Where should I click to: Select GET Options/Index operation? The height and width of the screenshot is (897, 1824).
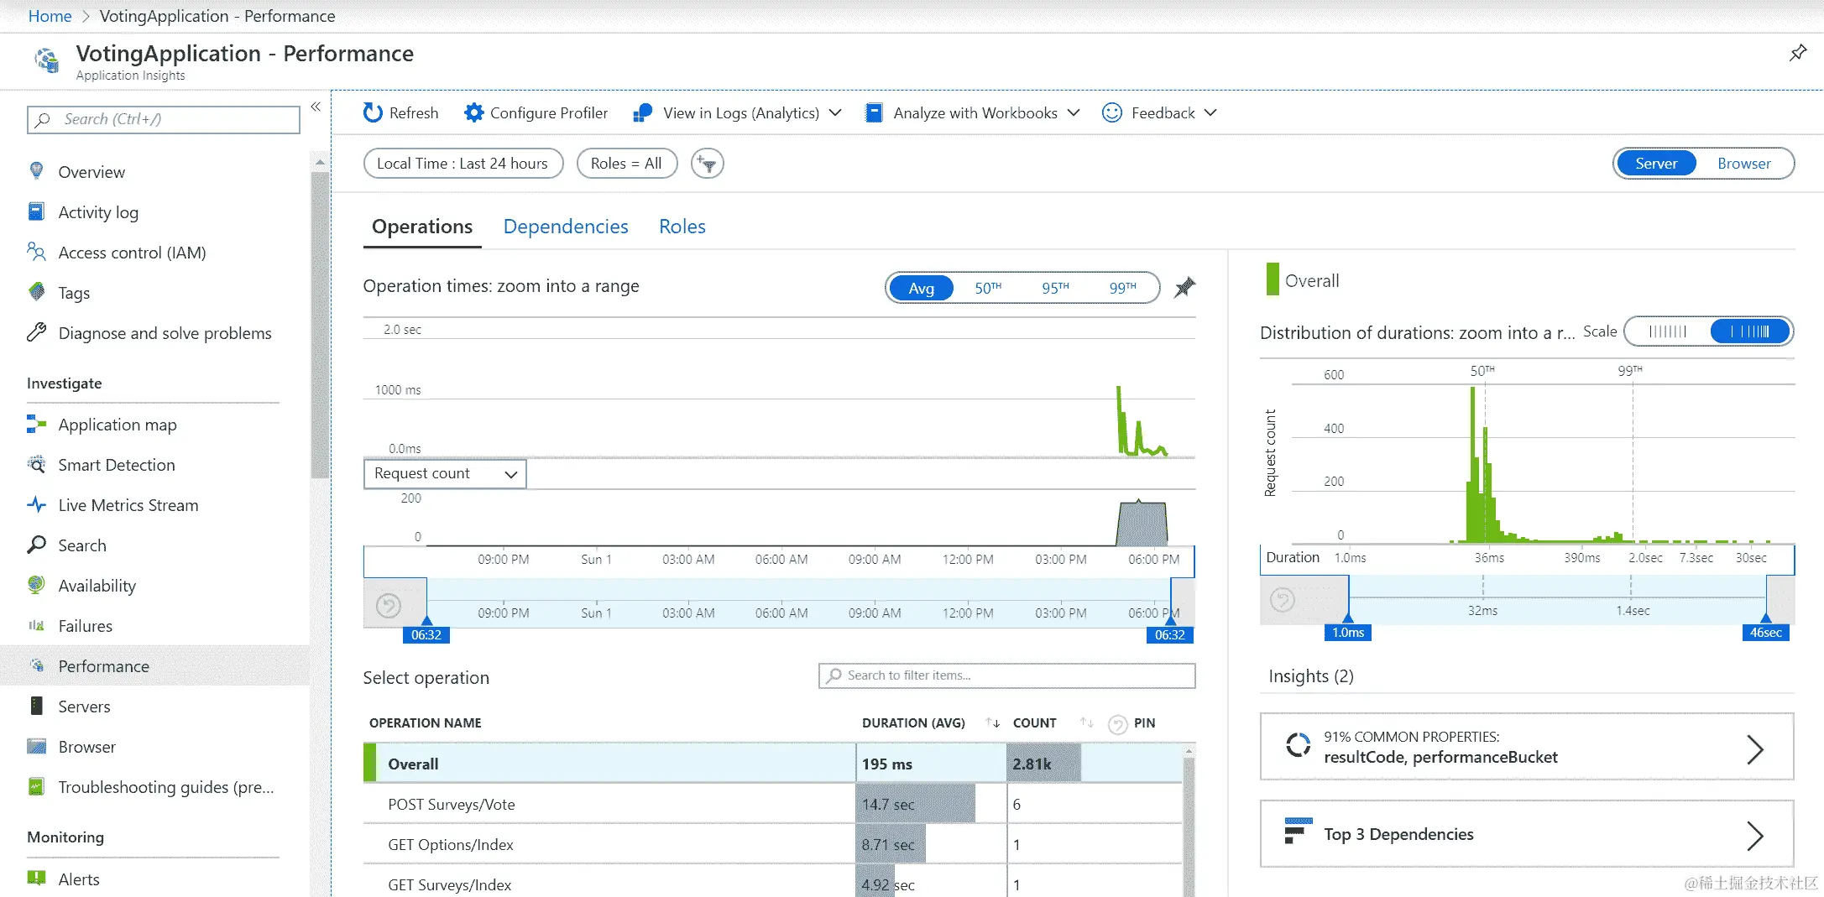point(772,844)
